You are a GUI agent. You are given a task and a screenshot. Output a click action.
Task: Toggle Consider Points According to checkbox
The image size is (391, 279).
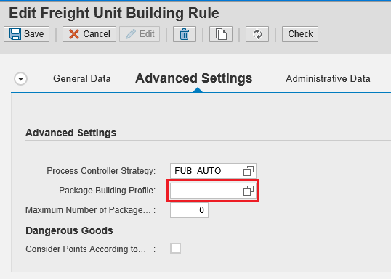pyautogui.click(x=175, y=248)
